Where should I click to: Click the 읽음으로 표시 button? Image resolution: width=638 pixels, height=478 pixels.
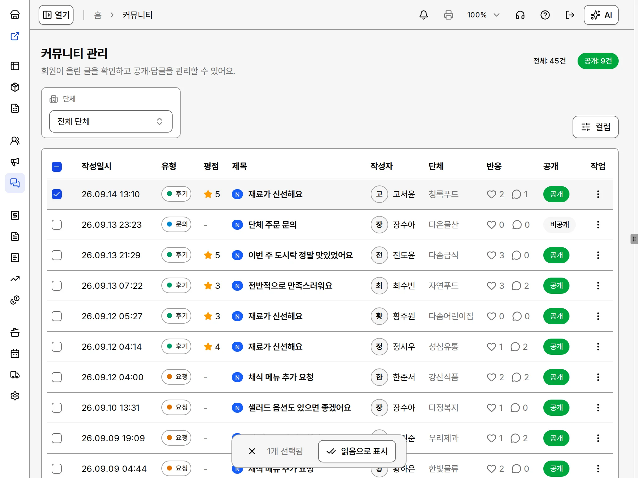(357, 451)
